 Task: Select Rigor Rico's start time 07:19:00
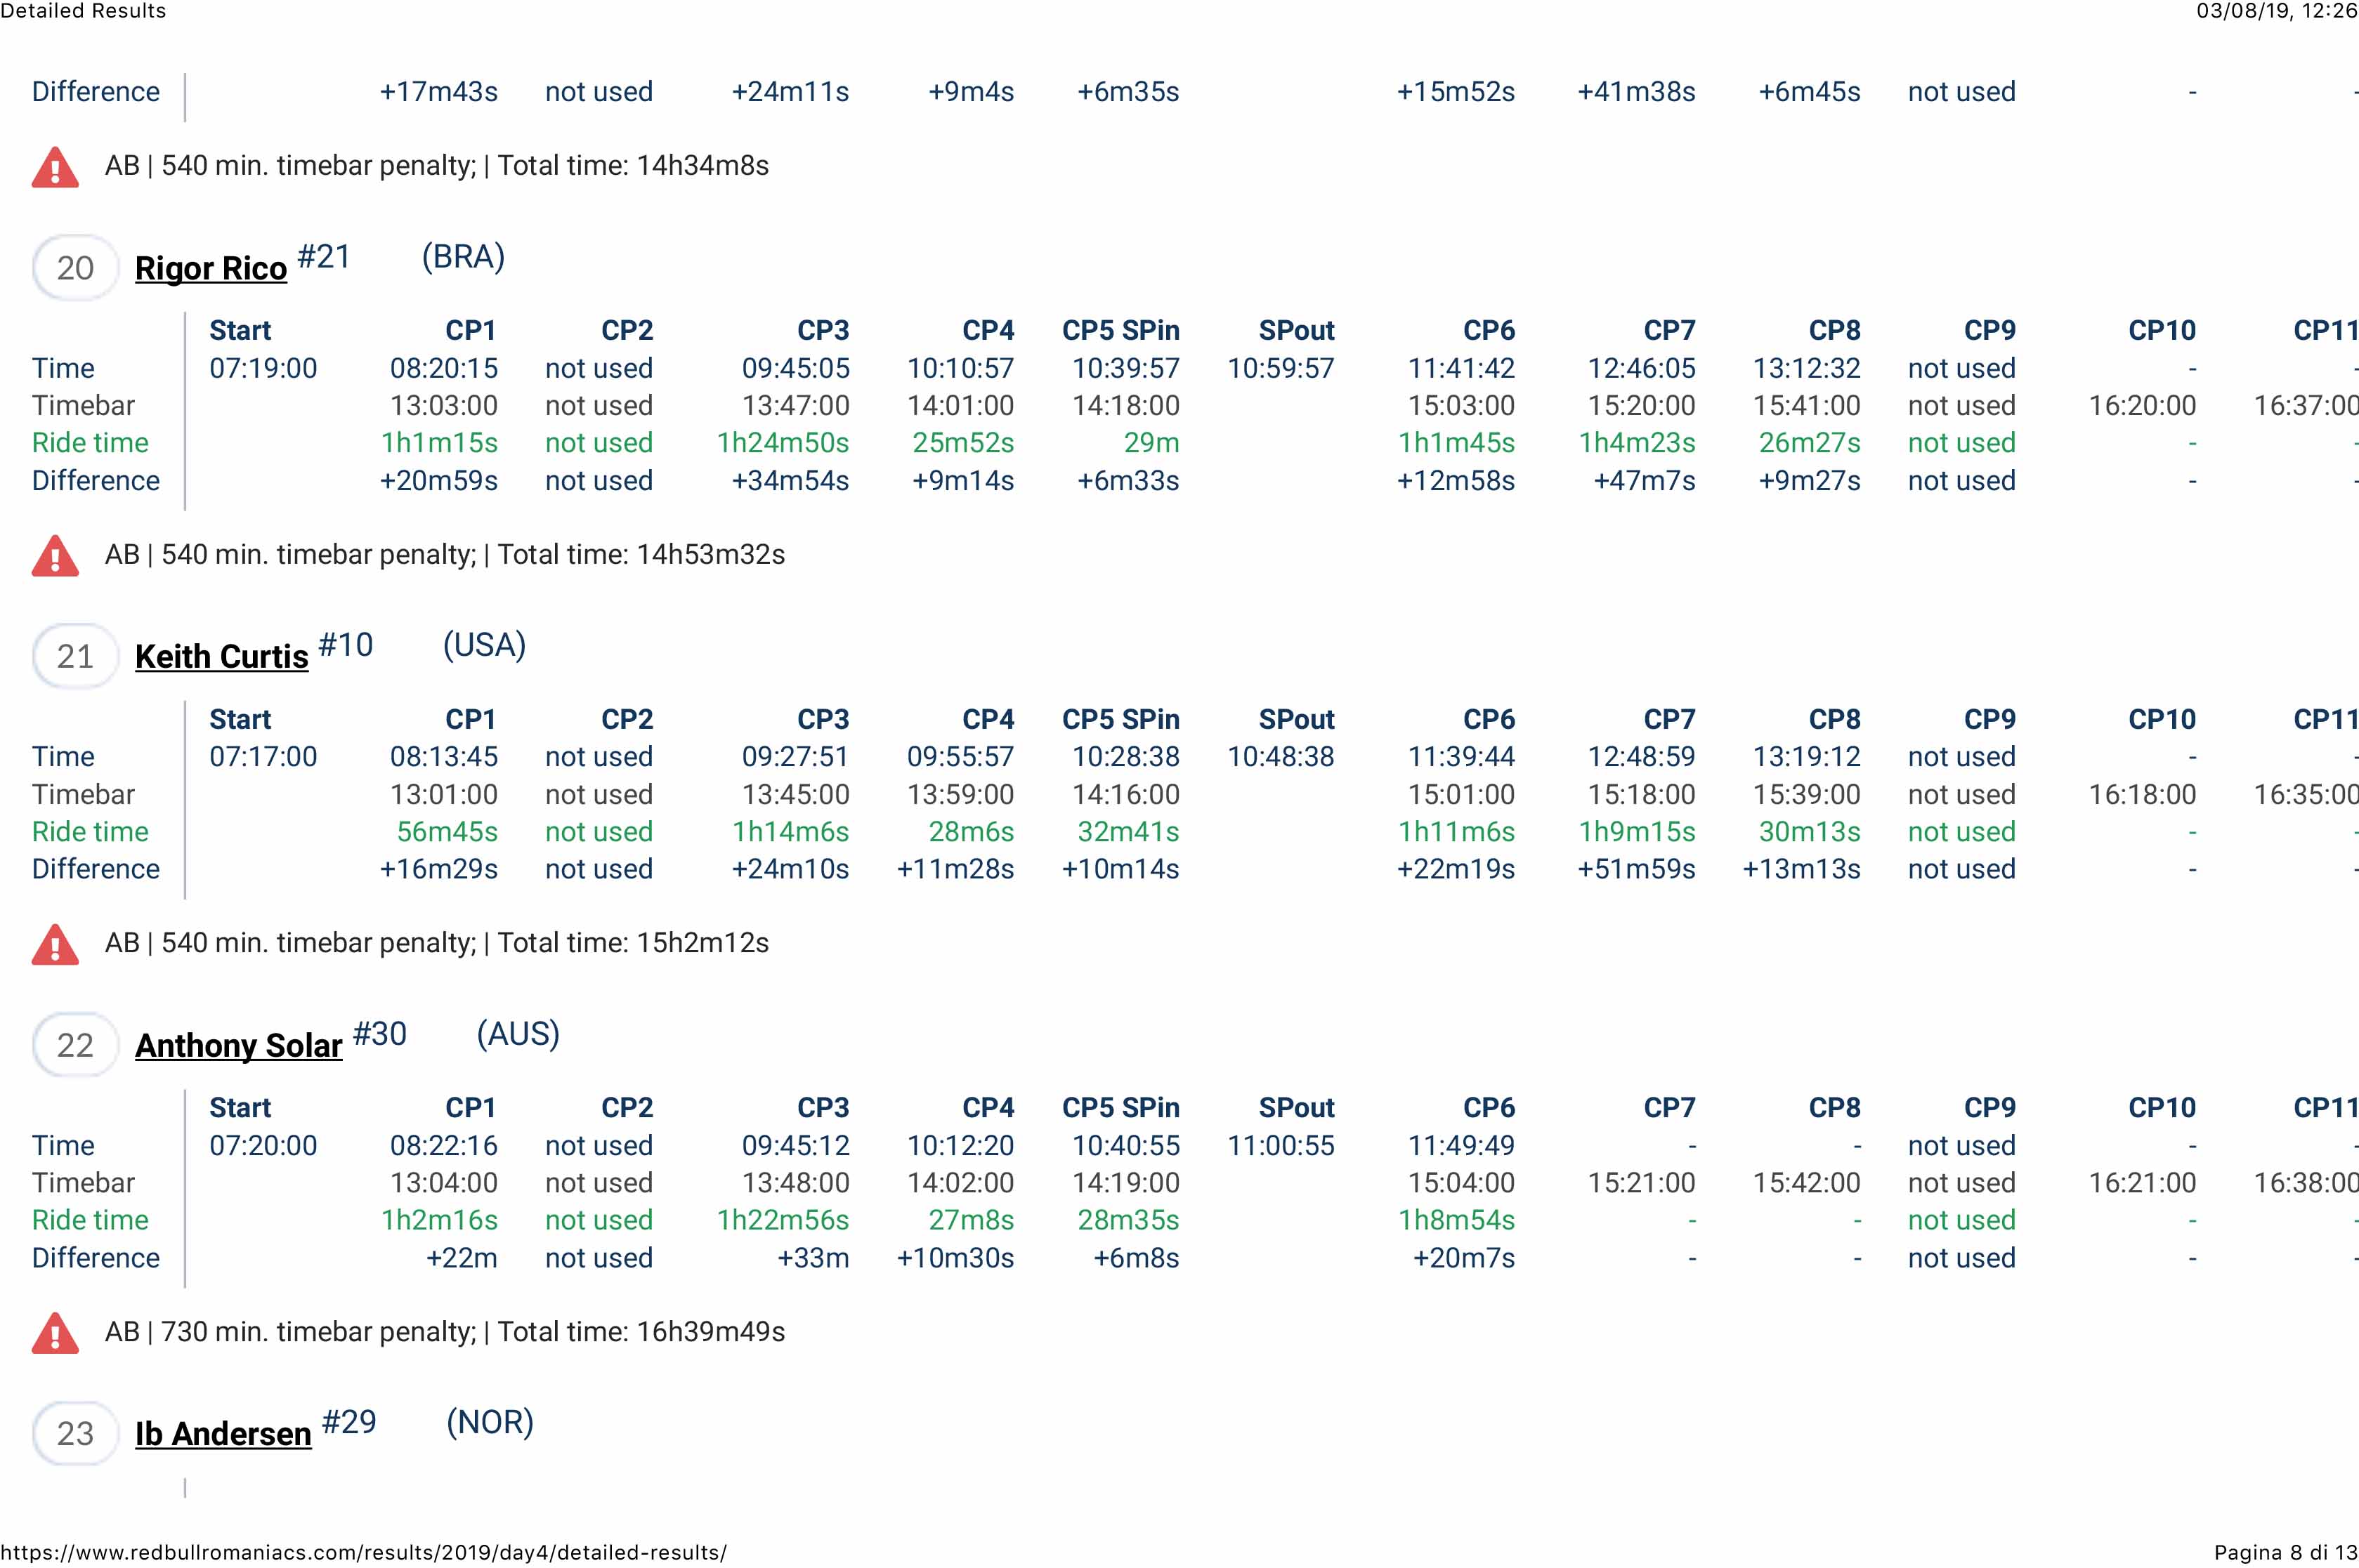263,368
